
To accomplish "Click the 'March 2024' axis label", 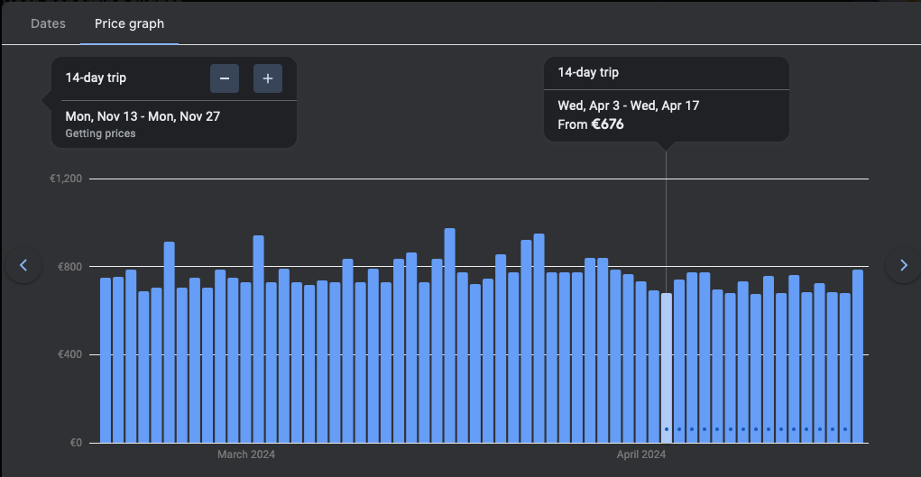I will pos(246,454).
